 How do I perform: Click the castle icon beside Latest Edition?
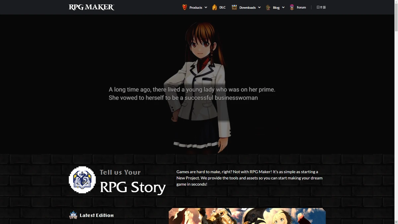point(73,215)
